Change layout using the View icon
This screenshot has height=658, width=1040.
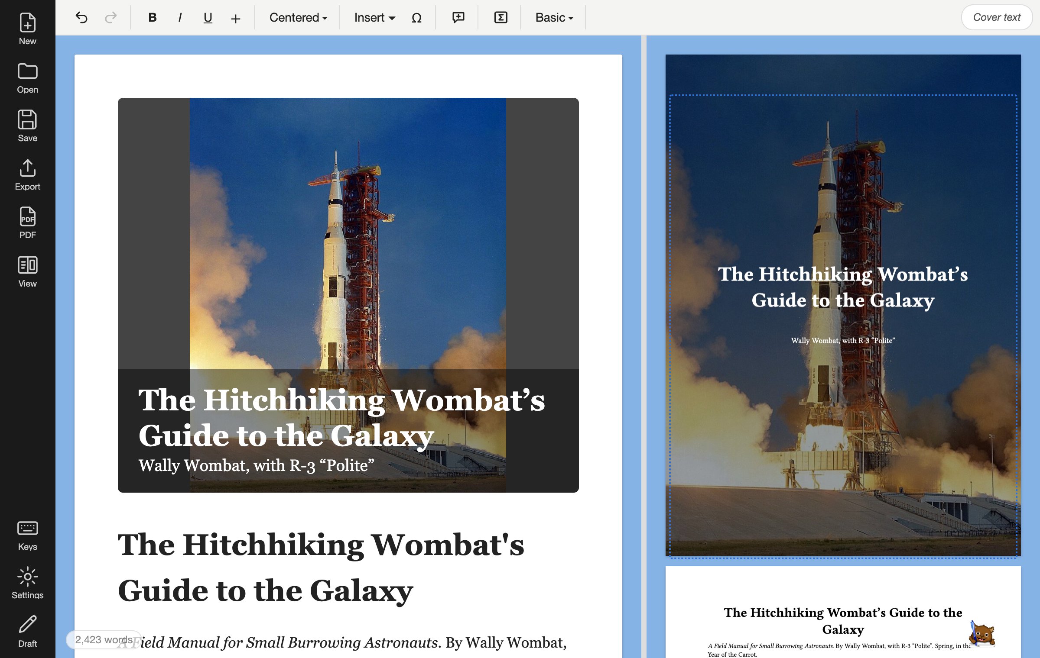[27, 271]
